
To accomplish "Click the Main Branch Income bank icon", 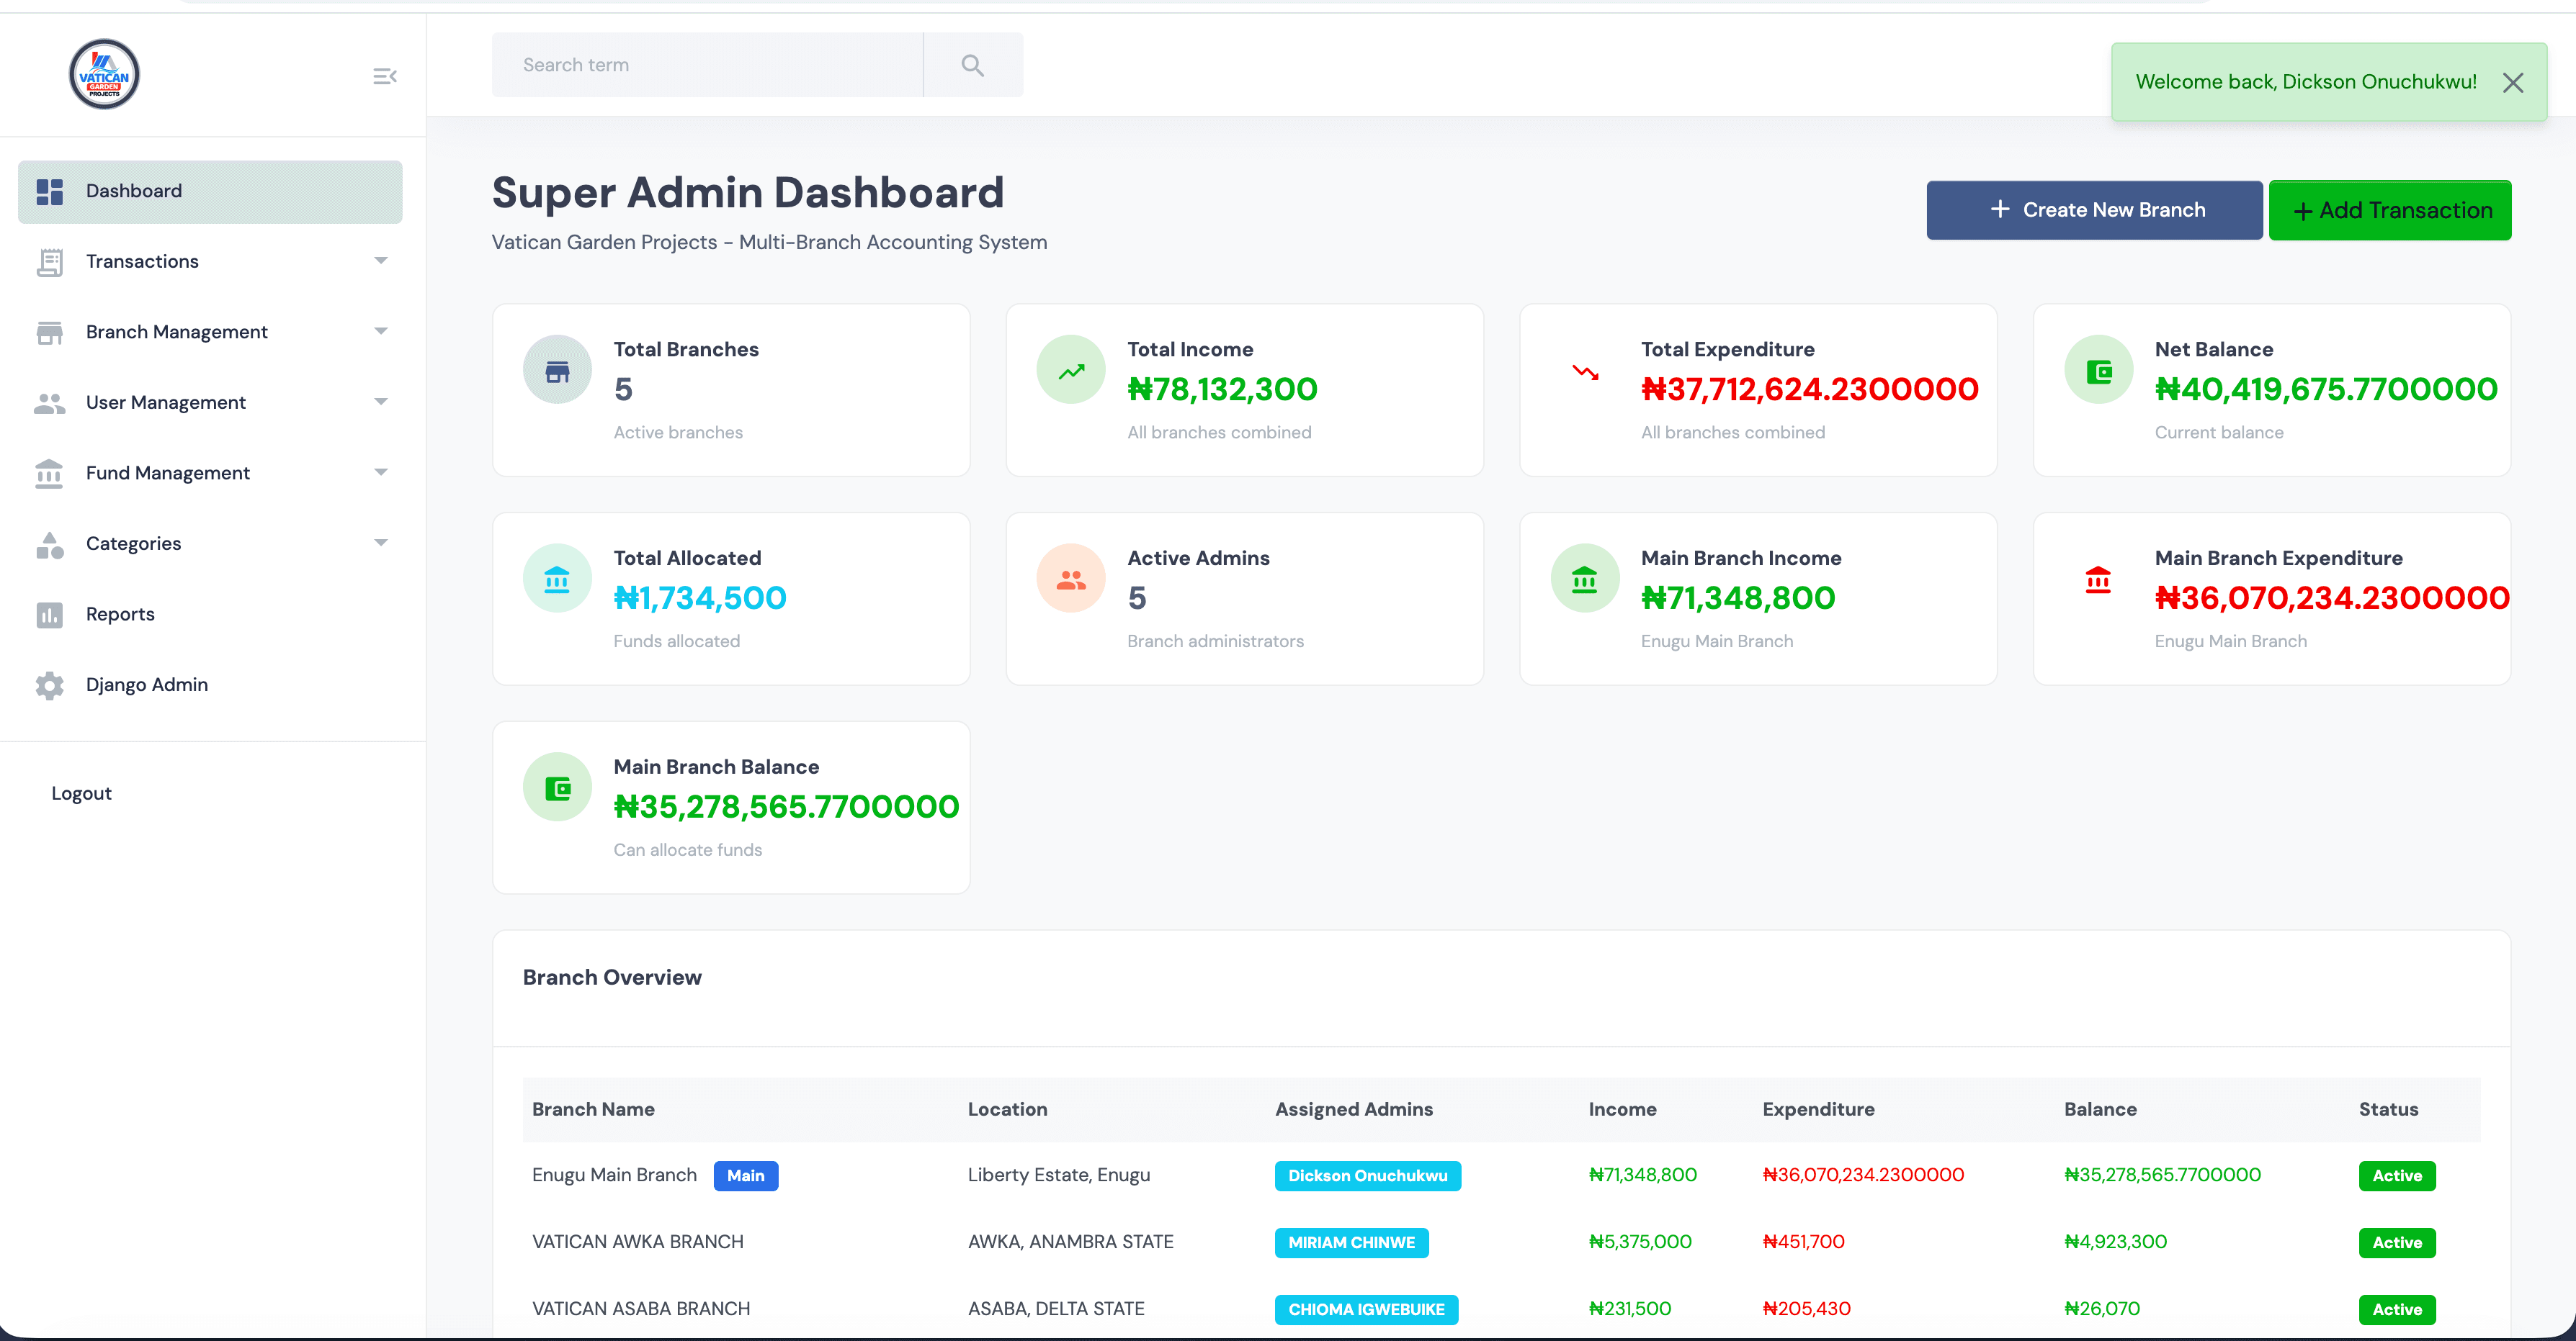I will pos(1584,579).
